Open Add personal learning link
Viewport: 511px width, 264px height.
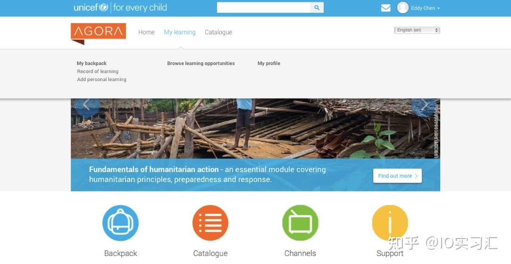(x=101, y=79)
